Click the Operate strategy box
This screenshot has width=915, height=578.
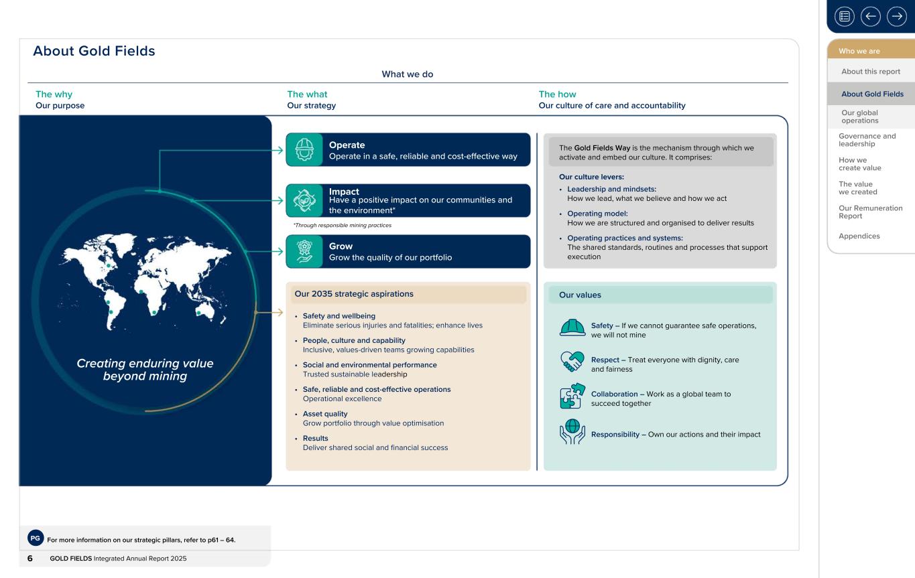coord(408,150)
